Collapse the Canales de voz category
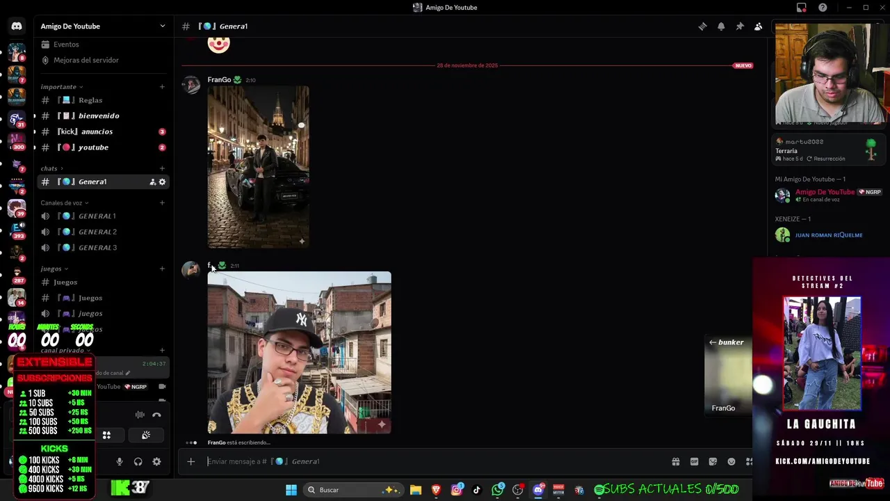The height and width of the screenshot is (501, 890). tap(65, 203)
